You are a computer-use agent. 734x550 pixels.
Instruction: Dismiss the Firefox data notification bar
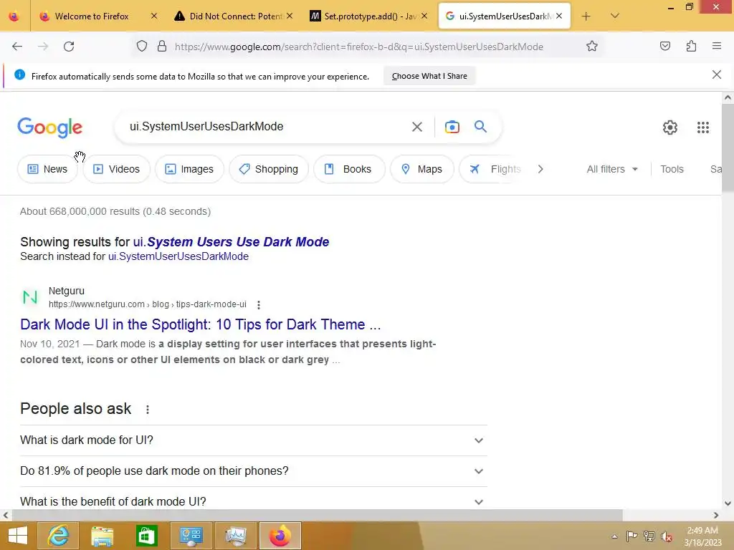[x=716, y=74]
